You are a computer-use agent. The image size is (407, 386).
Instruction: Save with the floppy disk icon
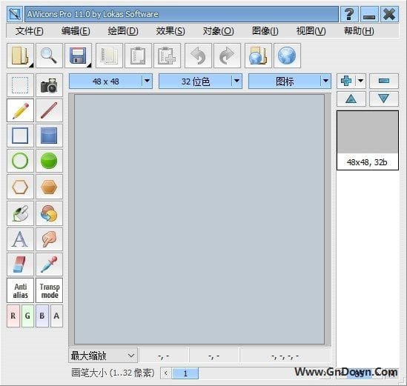coord(78,56)
